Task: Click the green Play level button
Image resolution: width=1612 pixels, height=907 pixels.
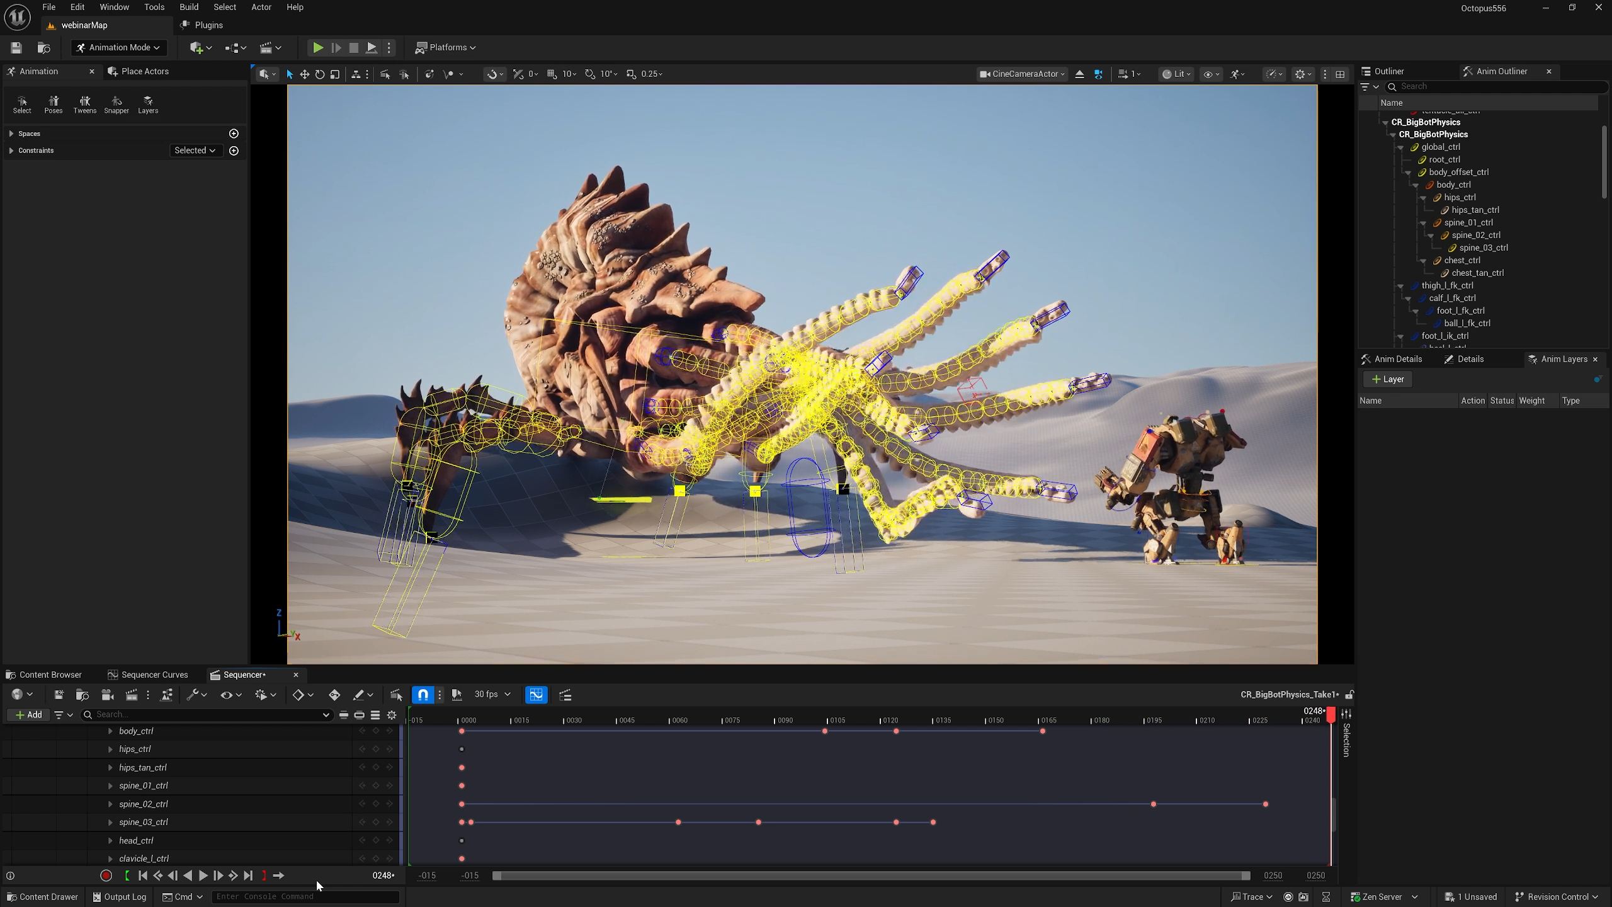Action: coord(318,47)
